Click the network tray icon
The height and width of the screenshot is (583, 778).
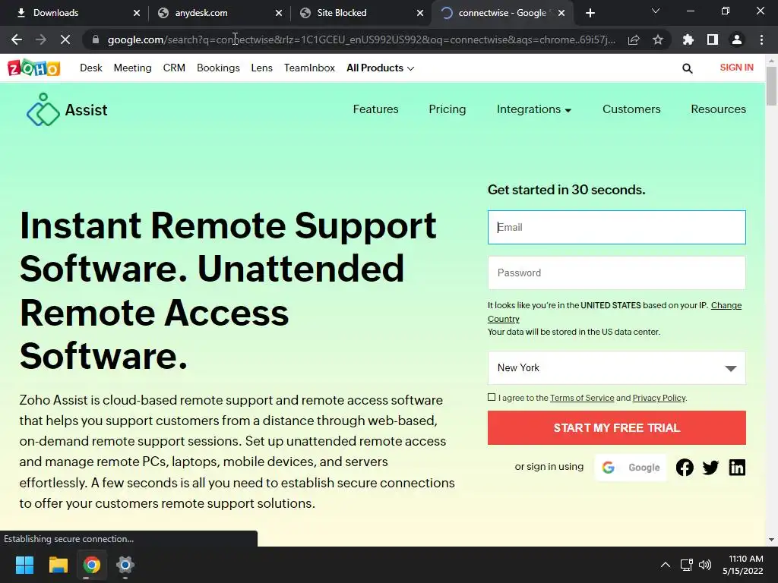(686, 565)
